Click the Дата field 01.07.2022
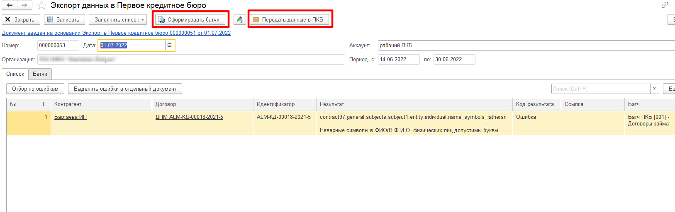 132,46
